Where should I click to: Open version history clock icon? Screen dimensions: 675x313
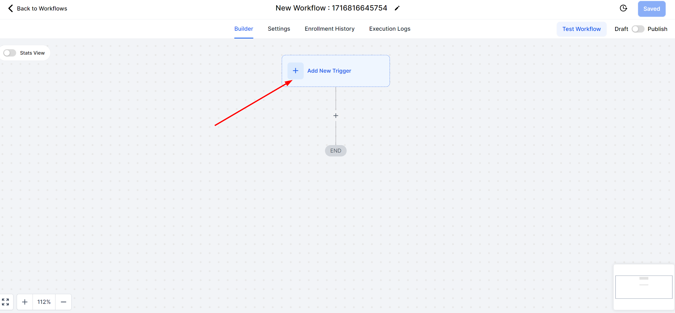click(623, 8)
